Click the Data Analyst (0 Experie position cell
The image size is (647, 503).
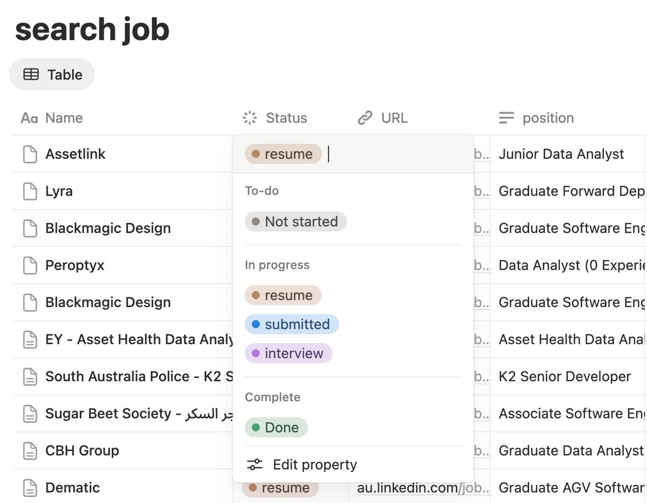(572, 266)
